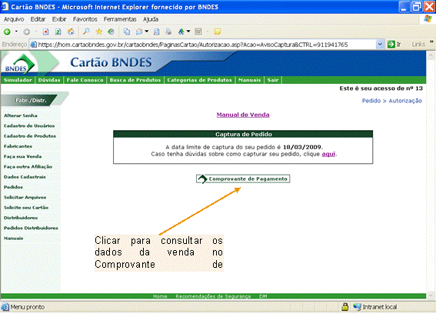Click the padlock icon in status bar

tap(344, 307)
